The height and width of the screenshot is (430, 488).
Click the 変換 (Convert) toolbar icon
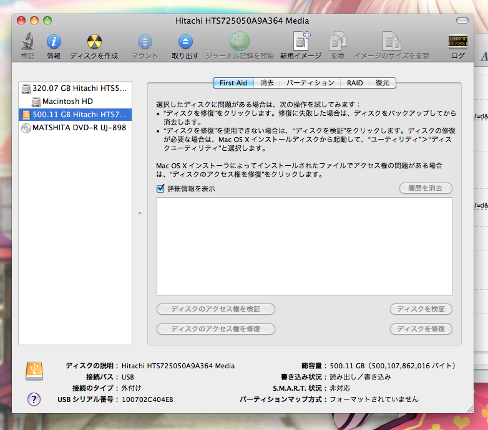click(338, 42)
